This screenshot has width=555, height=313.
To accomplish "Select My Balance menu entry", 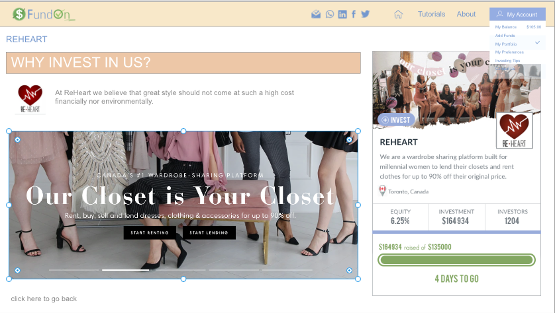I will click(505, 27).
